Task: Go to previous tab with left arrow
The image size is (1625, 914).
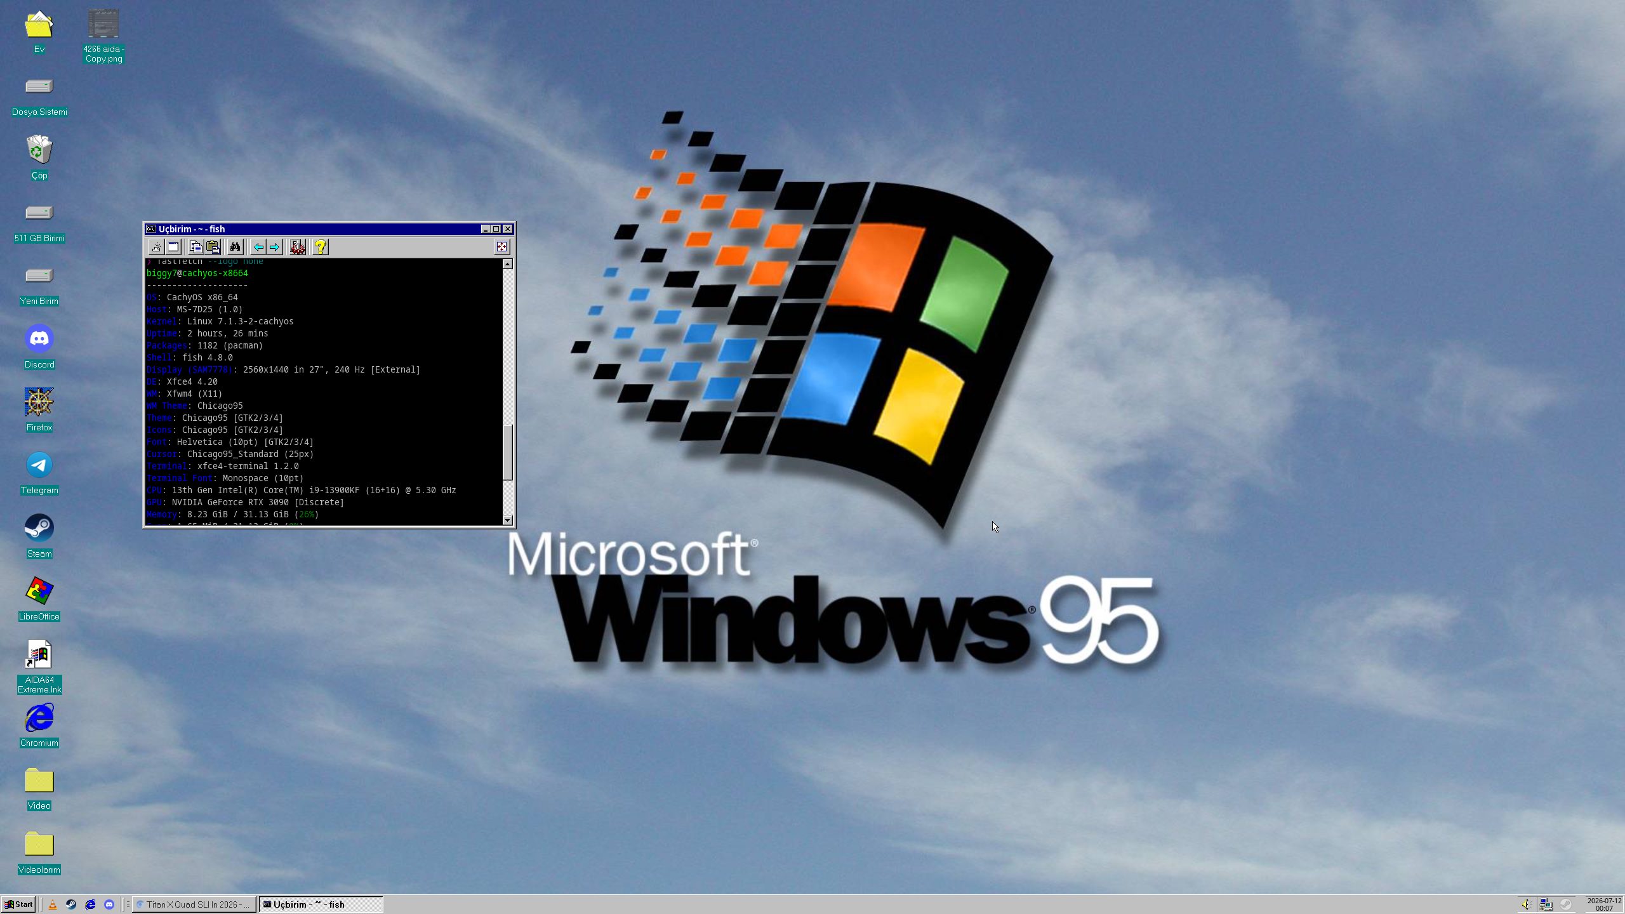Action: (258, 247)
